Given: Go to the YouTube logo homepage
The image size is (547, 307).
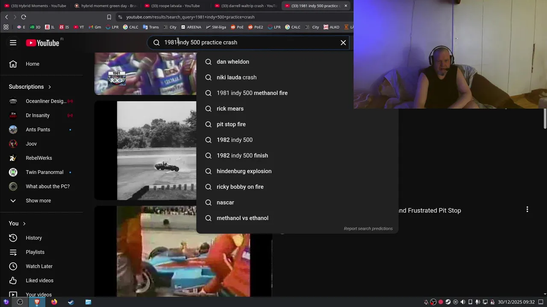Looking at the screenshot, I should click(43, 43).
